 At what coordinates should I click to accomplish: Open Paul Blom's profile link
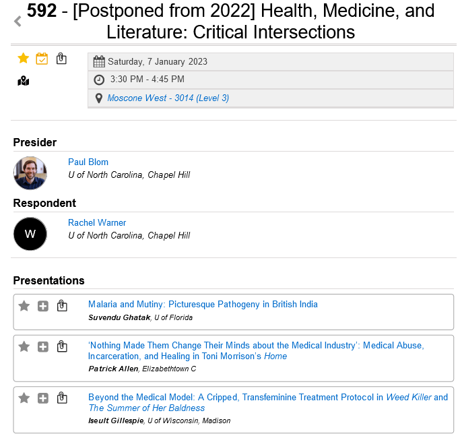pyautogui.click(x=88, y=162)
